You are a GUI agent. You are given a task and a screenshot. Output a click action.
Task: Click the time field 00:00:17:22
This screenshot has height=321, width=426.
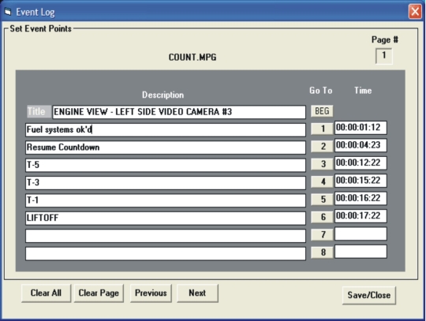pos(361,216)
